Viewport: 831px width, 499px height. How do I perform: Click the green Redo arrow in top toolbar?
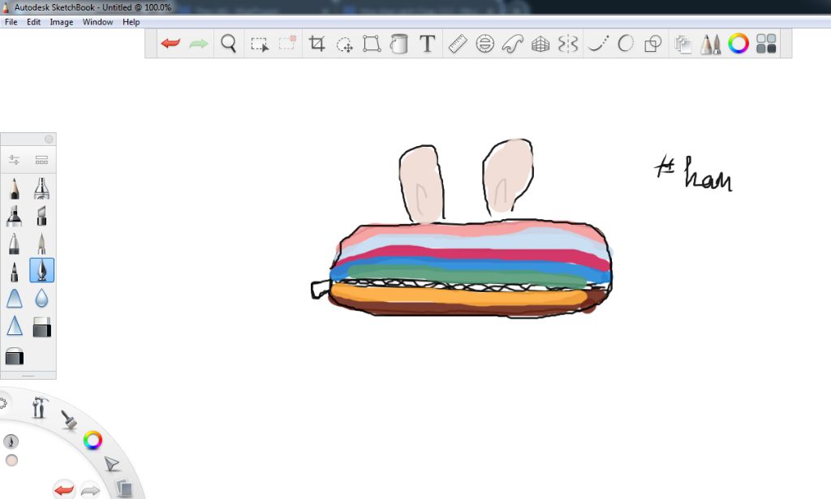[x=199, y=44]
